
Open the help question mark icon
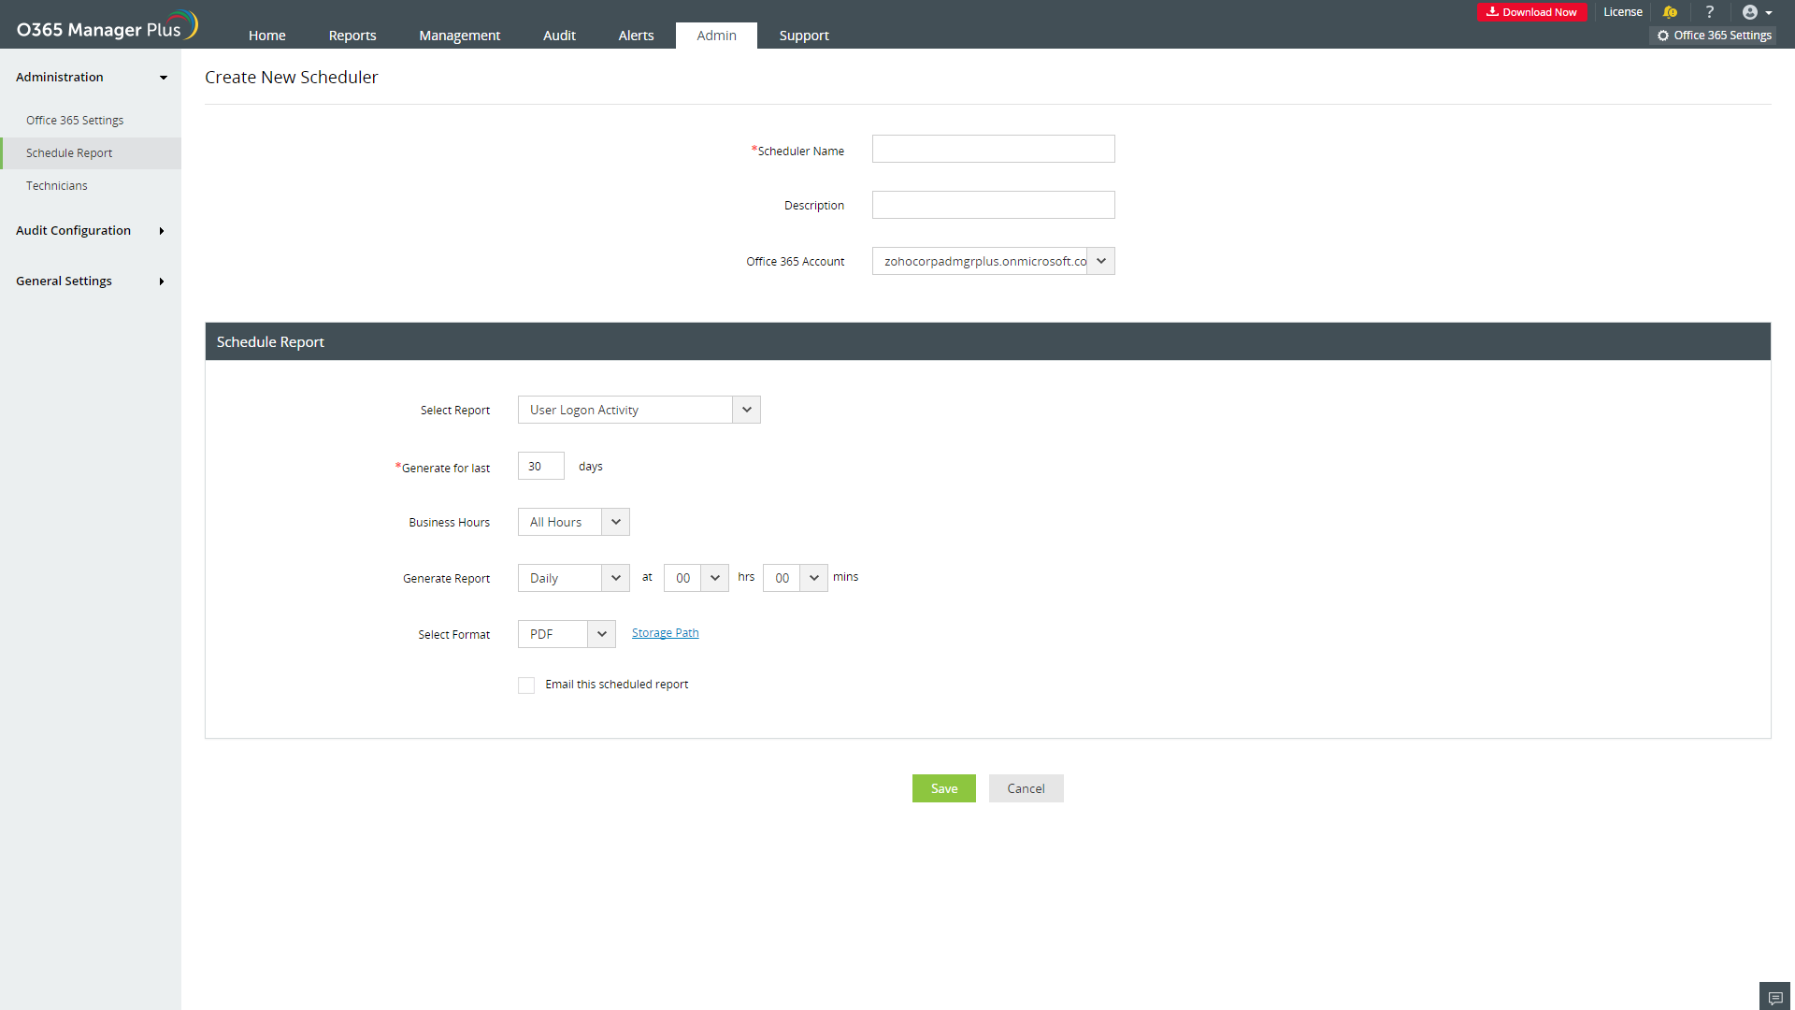[x=1710, y=12]
